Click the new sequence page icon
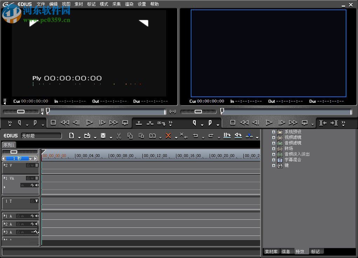This screenshot has height=258, width=358. (72, 136)
